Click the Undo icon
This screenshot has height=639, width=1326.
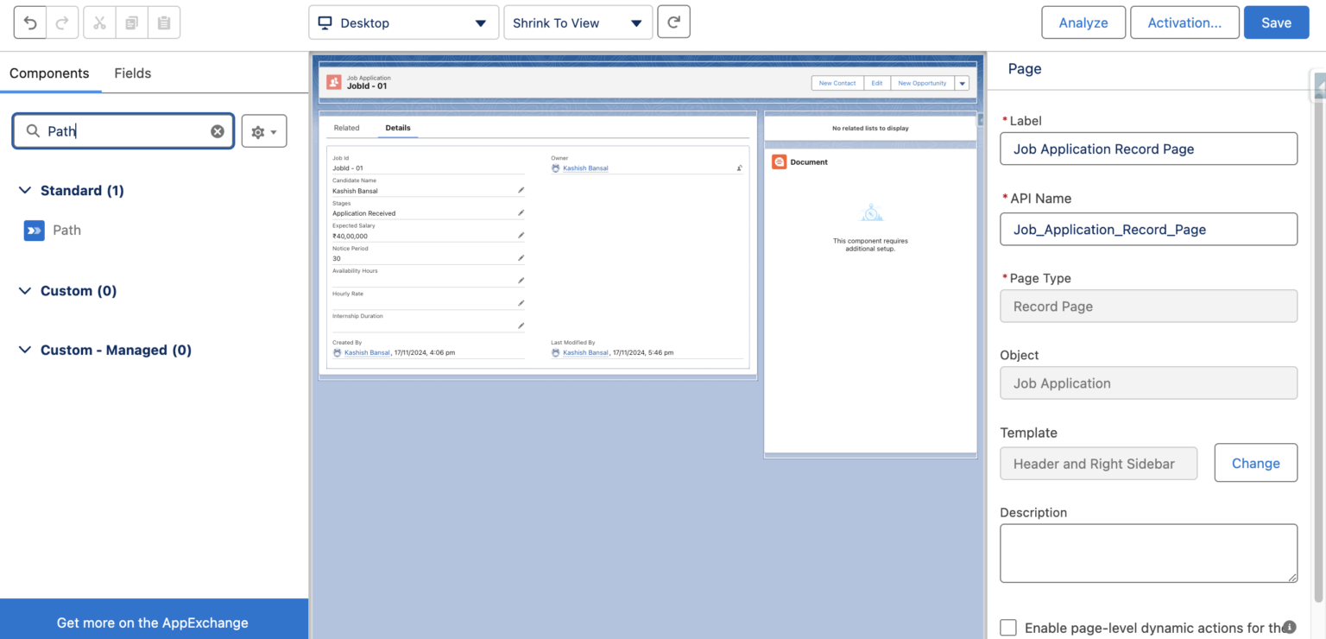[31, 22]
